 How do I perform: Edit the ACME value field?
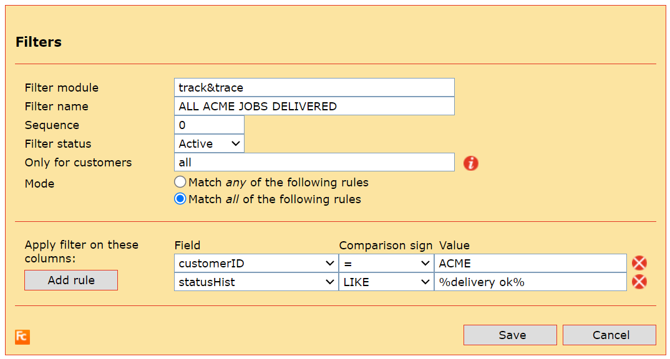[x=530, y=264]
